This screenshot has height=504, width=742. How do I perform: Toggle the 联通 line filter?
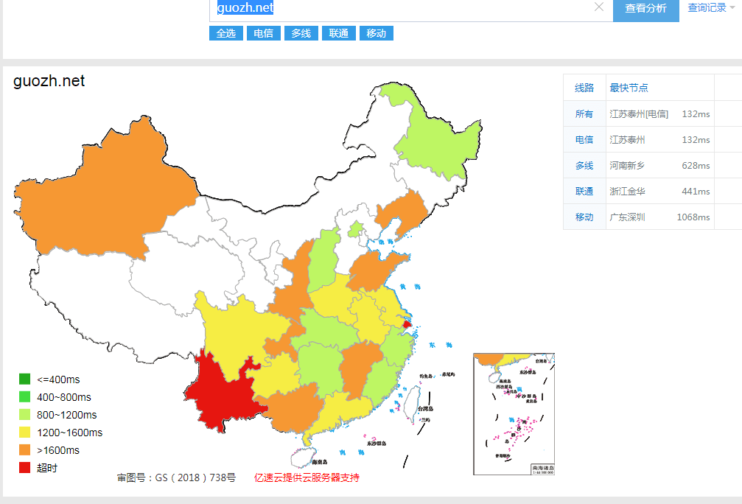[339, 33]
